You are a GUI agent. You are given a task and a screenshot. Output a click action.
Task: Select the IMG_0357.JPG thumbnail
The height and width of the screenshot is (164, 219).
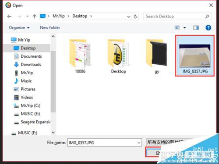[195, 56]
